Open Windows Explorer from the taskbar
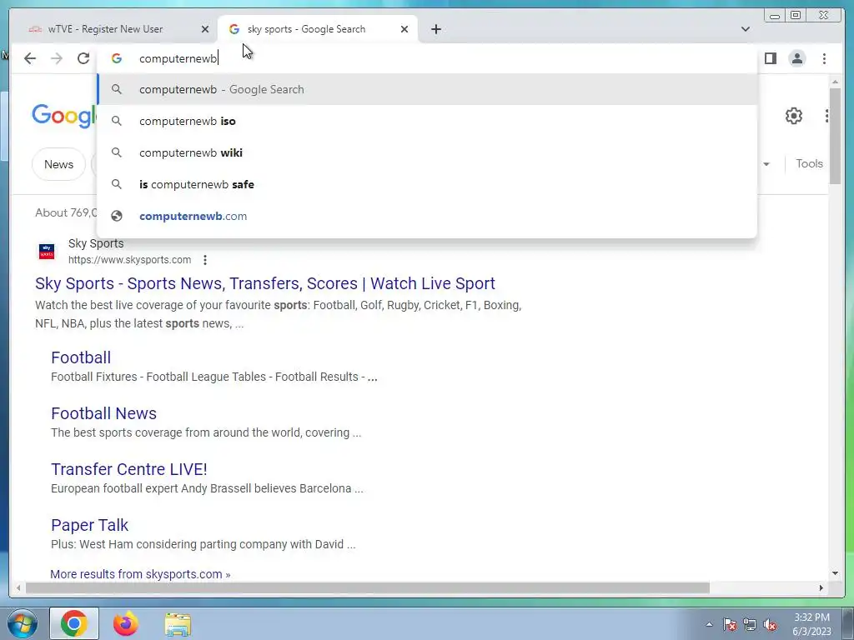This screenshot has height=640, width=854. (178, 623)
